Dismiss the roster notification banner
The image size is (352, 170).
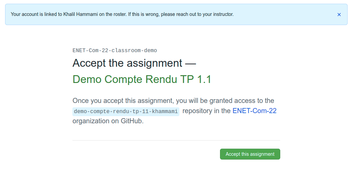pos(339,15)
